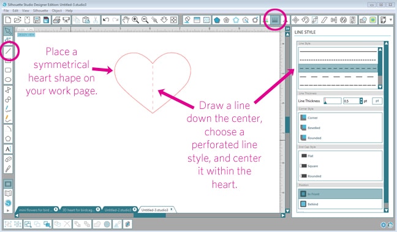The height and width of the screenshot is (232, 397).
Task: Expand the left toolbar with small play arrow
Action: pyautogui.click(x=8, y=211)
